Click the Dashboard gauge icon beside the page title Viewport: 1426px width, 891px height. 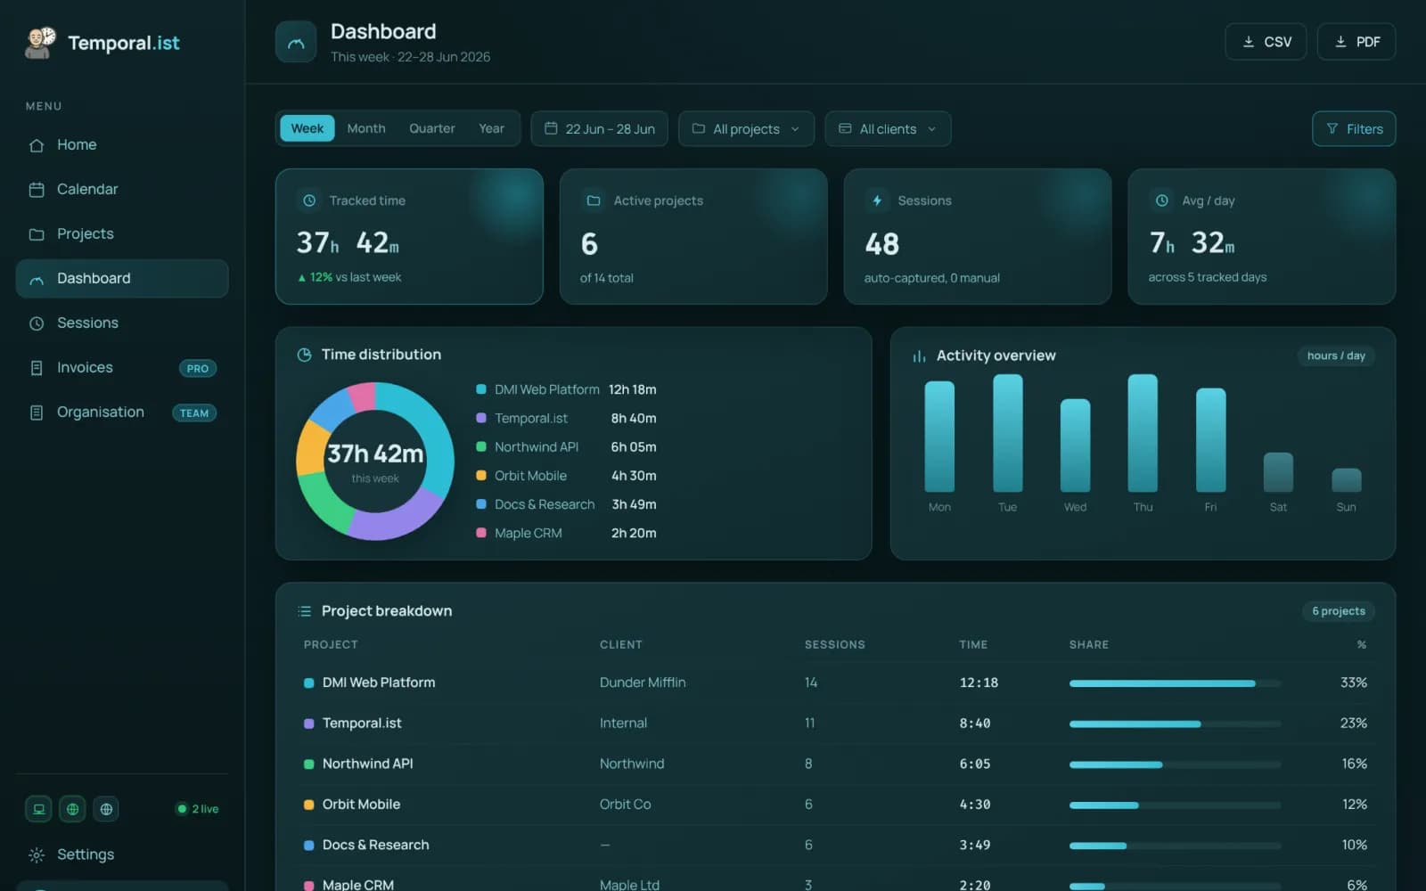tap(296, 42)
